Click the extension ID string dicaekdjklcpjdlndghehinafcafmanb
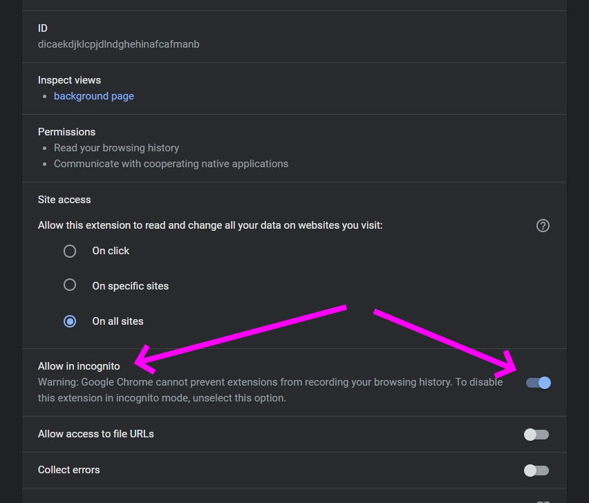589x503 pixels. click(119, 44)
